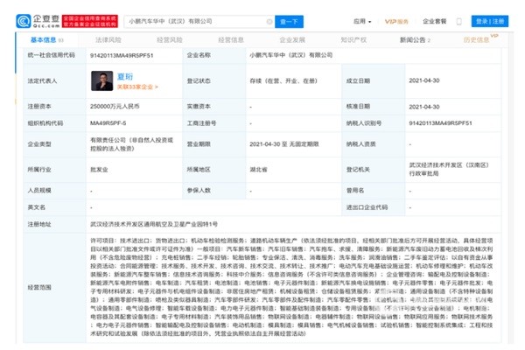525x350 pixels.
Task: Open the 企业套餐 link
Action: click(434, 21)
